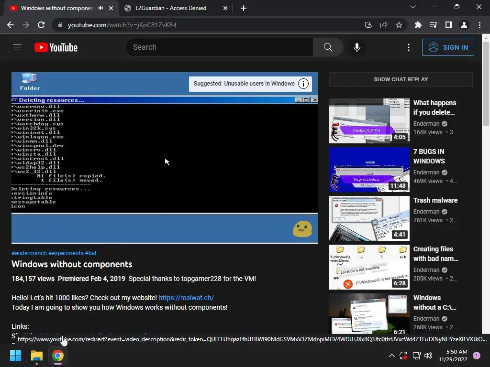
Task: Bookmark this tab with the star icon
Action: (399, 25)
